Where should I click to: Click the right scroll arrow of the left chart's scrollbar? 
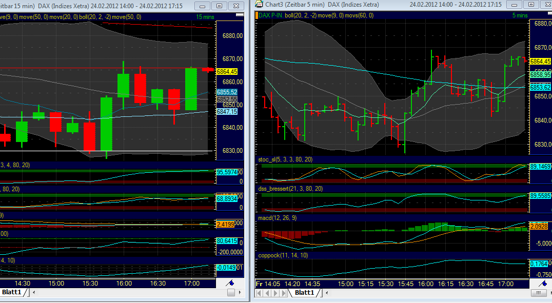click(x=240, y=293)
